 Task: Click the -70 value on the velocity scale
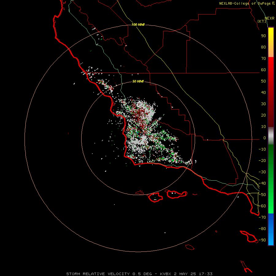[x=262, y=217]
